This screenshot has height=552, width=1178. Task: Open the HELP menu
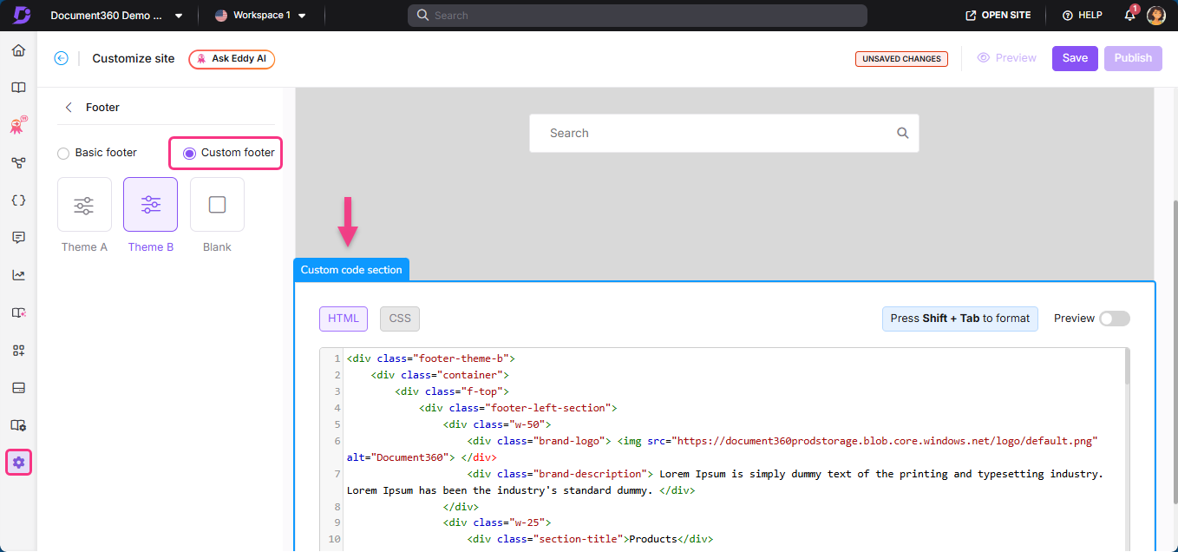(x=1082, y=16)
